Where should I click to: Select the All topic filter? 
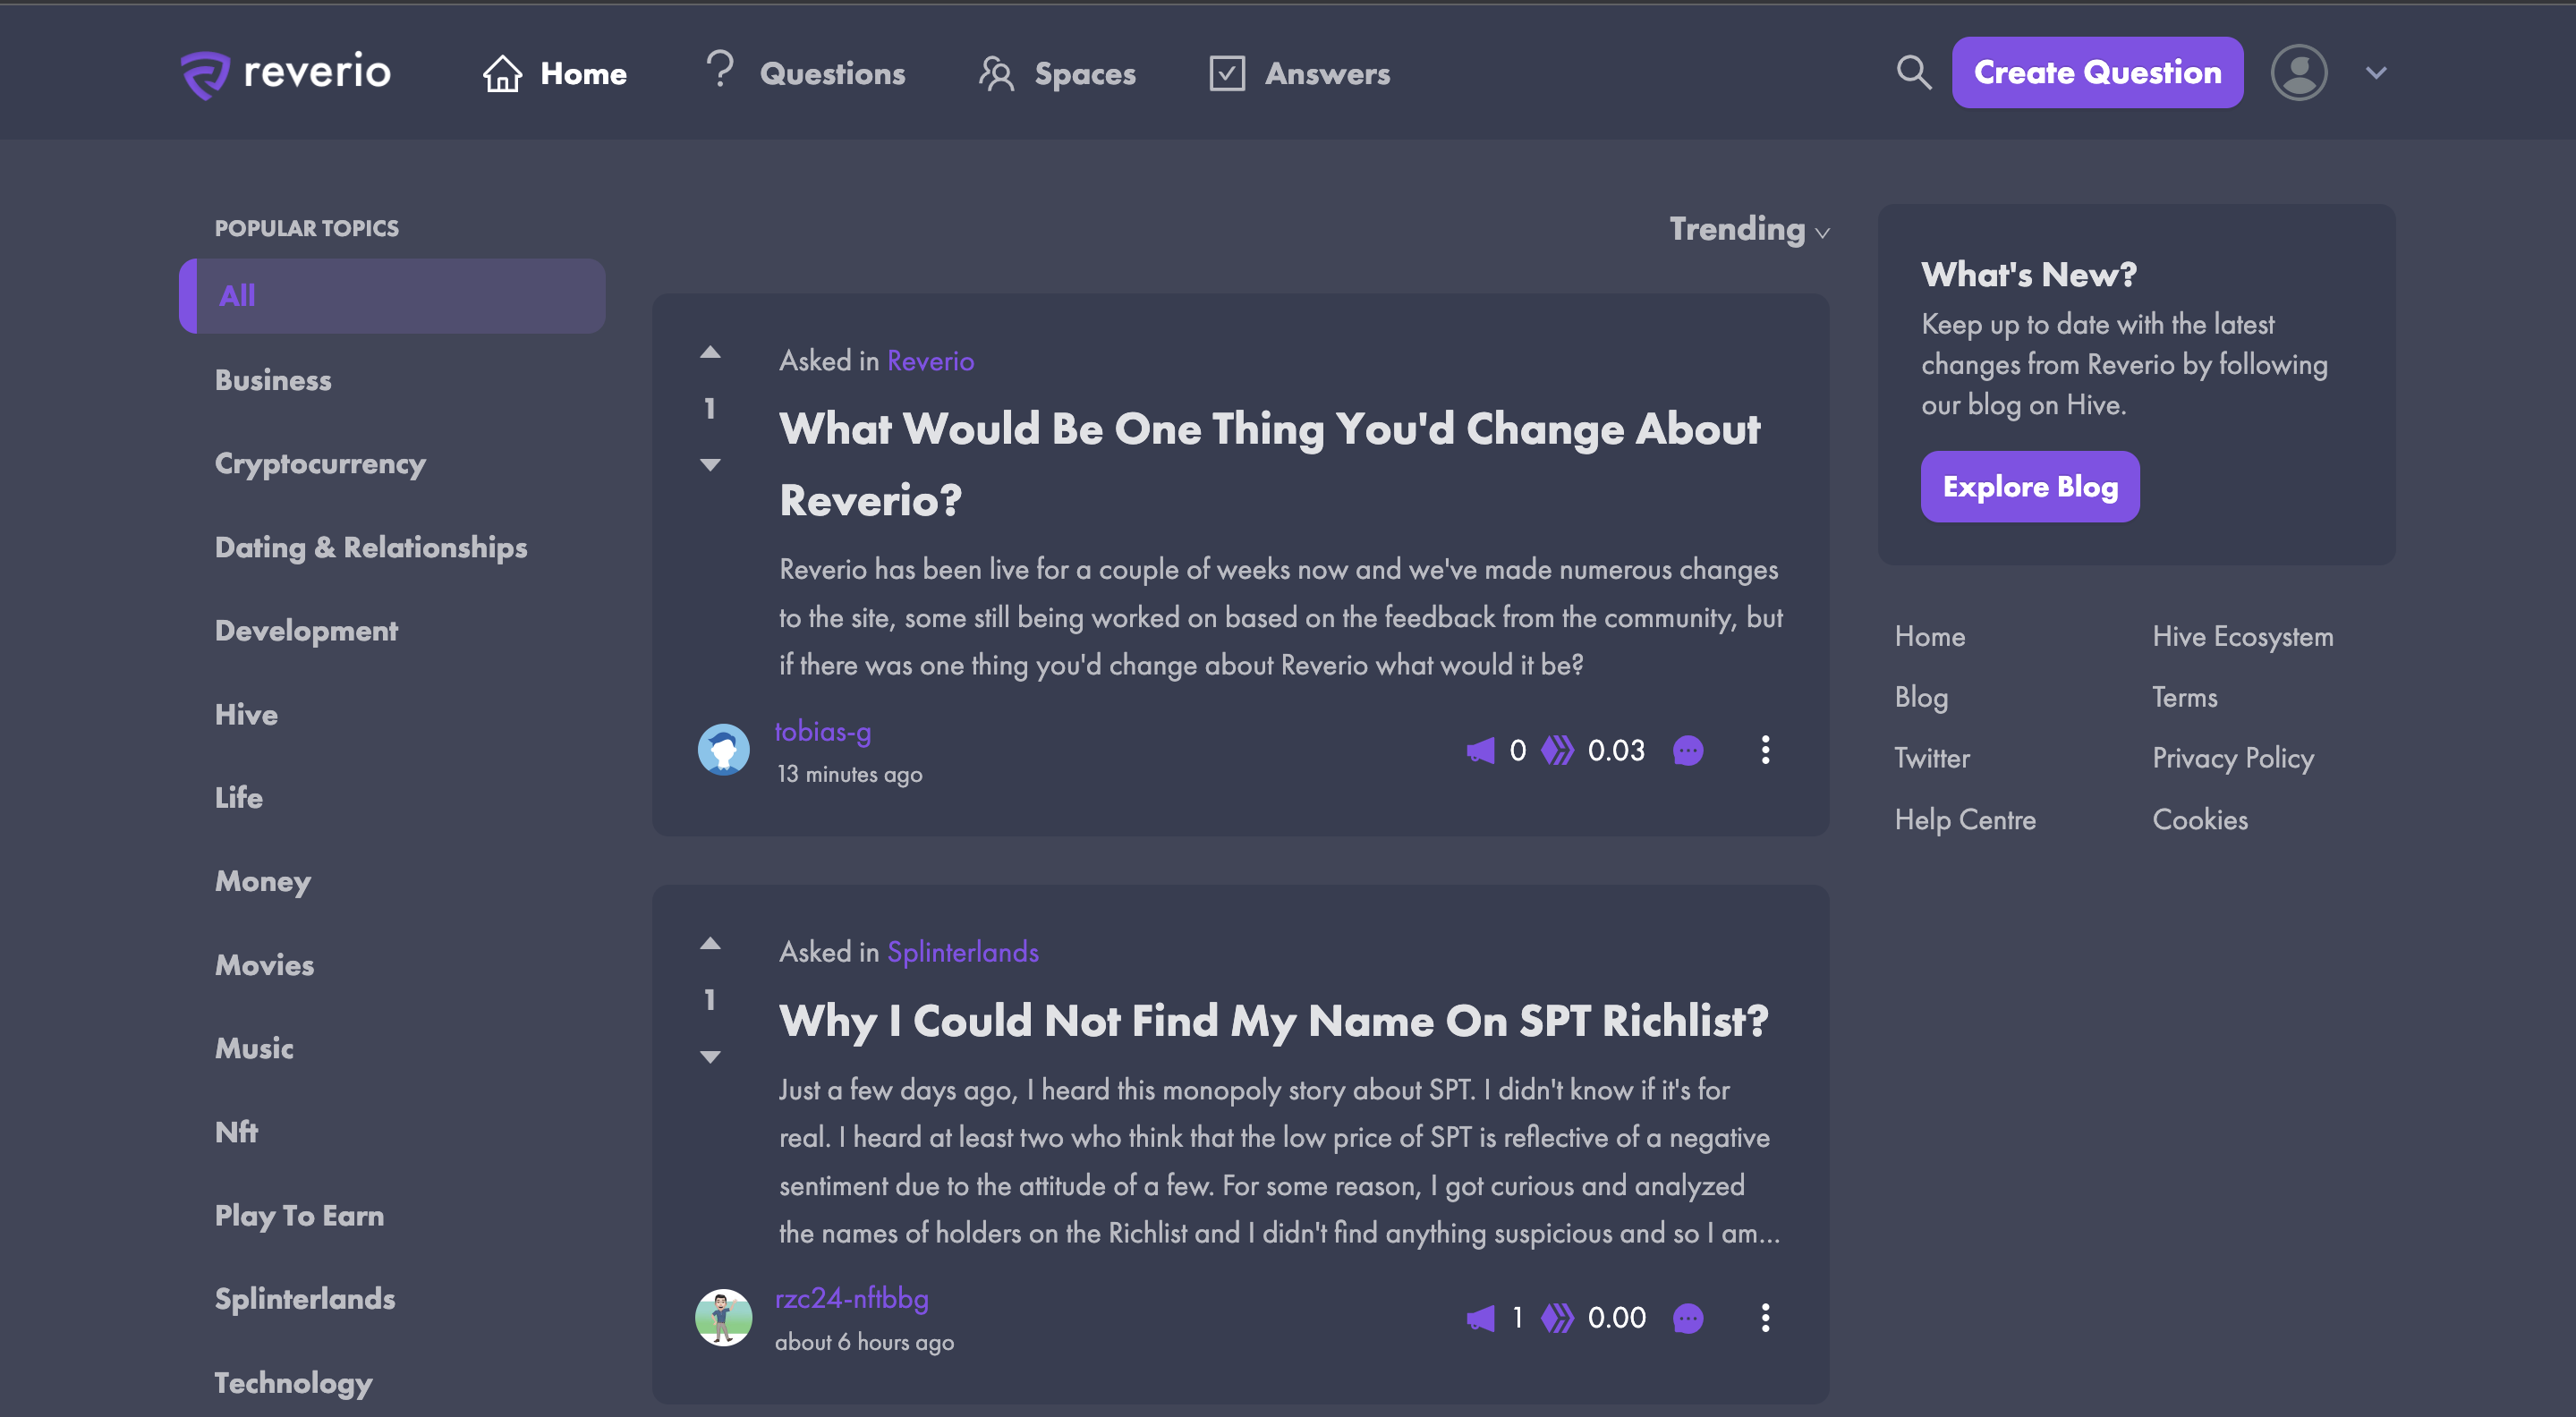[x=392, y=296]
